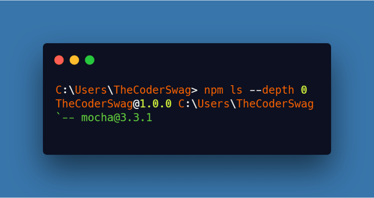Screen dimensions: 374x198
Task: Click the TheCoderSwag> prompt on first line
Action: pyautogui.click(x=156, y=90)
